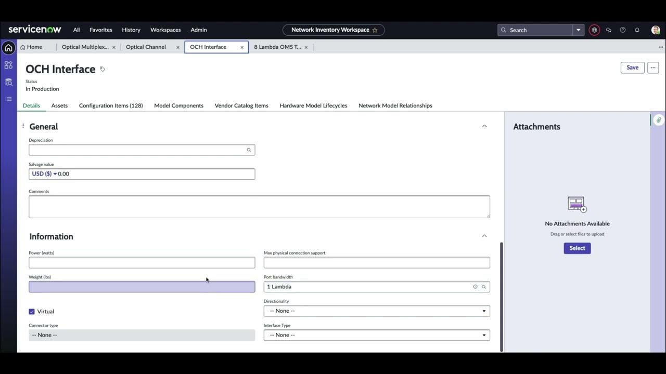Image resolution: width=666 pixels, height=374 pixels.
Task: Open the notifications bell icon
Action: click(x=637, y=30)
